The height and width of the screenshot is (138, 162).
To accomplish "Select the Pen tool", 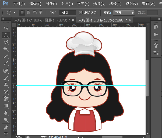I will tap(6, 127).
